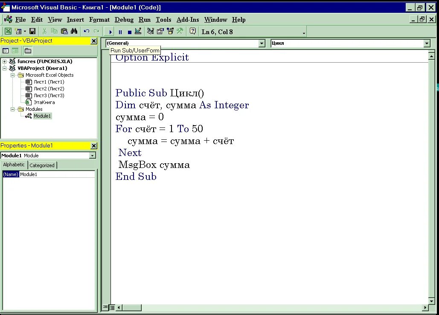Open the Format menu

pyautogui.click(x=99, y=20)
